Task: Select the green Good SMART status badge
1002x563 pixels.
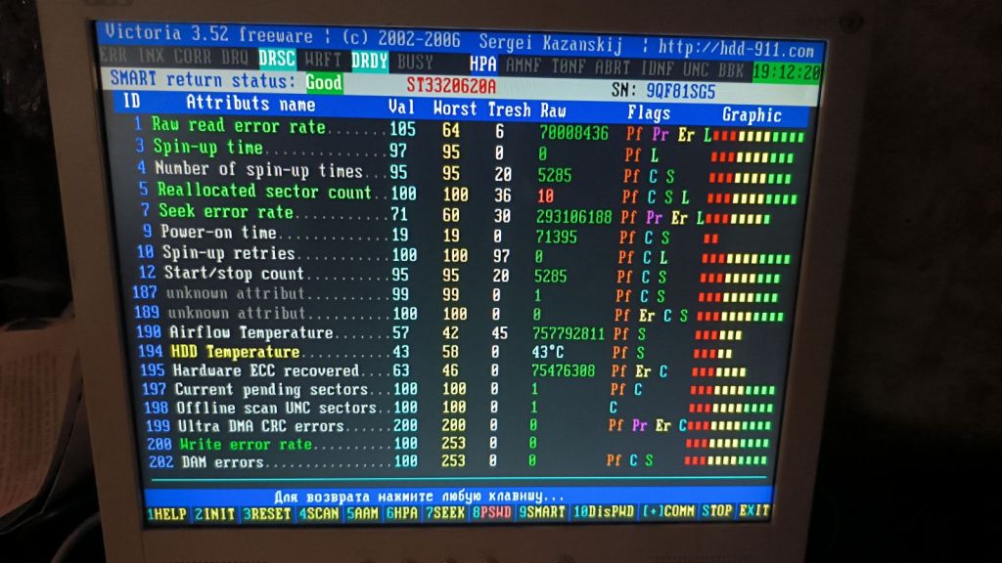Action: coord(324,82)
